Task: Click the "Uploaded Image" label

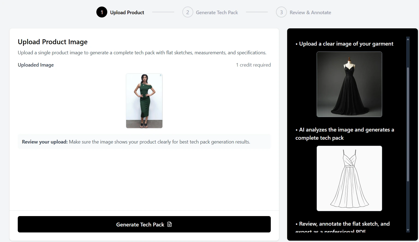Action: (36, 65)
